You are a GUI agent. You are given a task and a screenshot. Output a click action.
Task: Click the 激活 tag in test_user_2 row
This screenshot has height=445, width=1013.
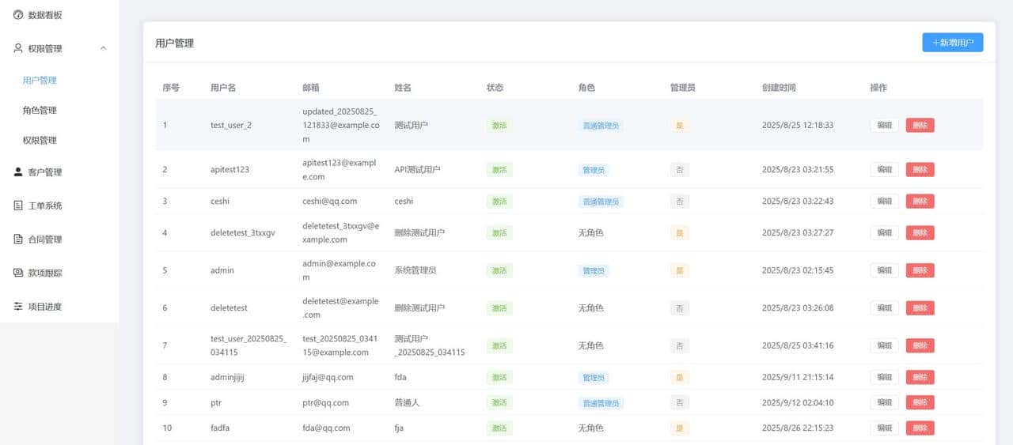(499, 125)
